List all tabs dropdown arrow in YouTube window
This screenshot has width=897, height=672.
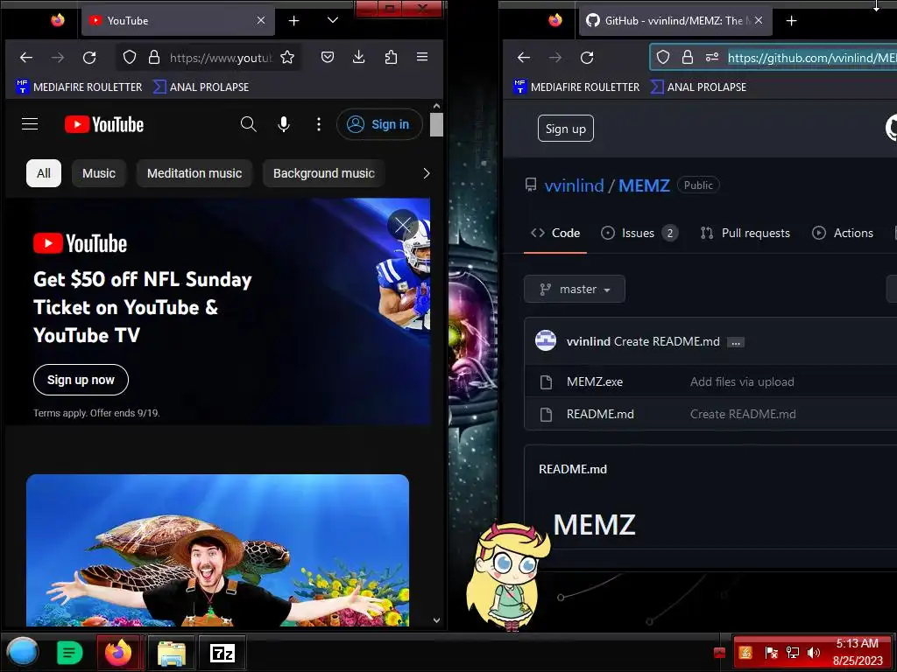pyautogui.click(x=332, y=20)
